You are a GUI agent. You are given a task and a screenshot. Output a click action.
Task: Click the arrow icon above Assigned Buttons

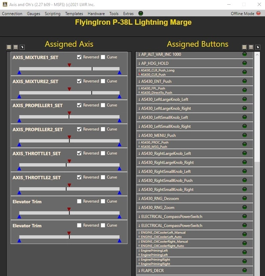click(x=258, y=47)
